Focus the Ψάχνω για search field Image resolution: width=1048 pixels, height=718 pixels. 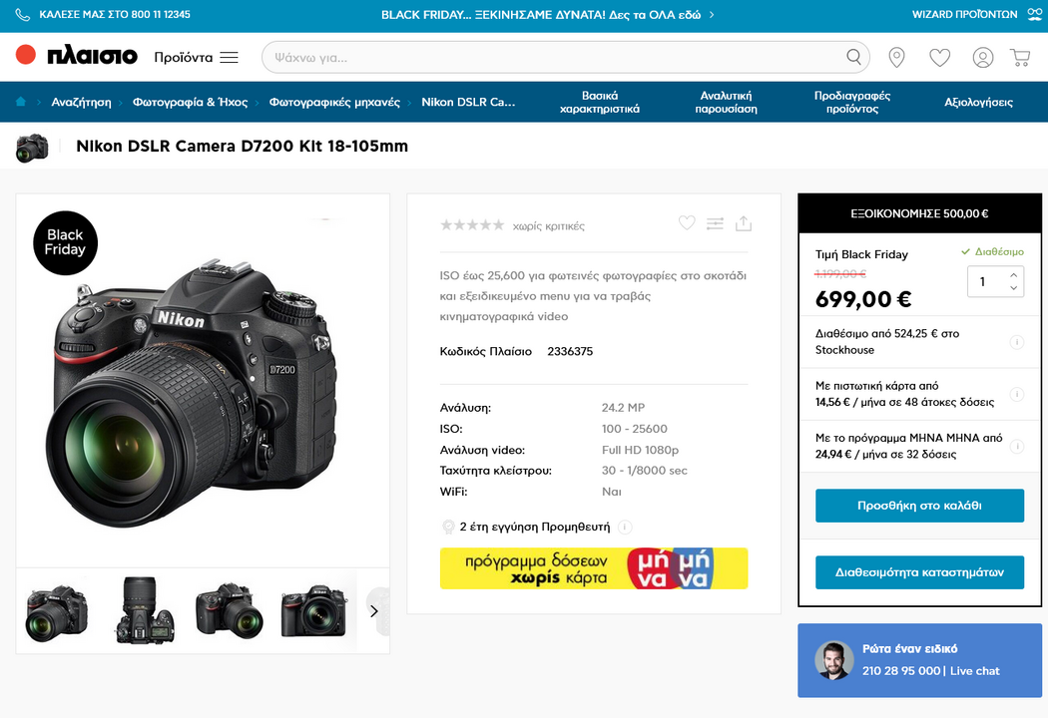click(566, 58)
